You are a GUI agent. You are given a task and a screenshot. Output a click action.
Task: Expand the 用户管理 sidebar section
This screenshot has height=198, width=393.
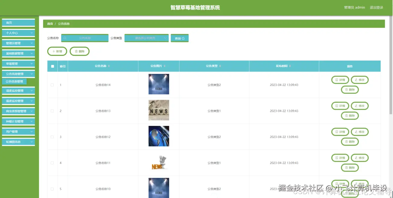click(x=18, y=131)
